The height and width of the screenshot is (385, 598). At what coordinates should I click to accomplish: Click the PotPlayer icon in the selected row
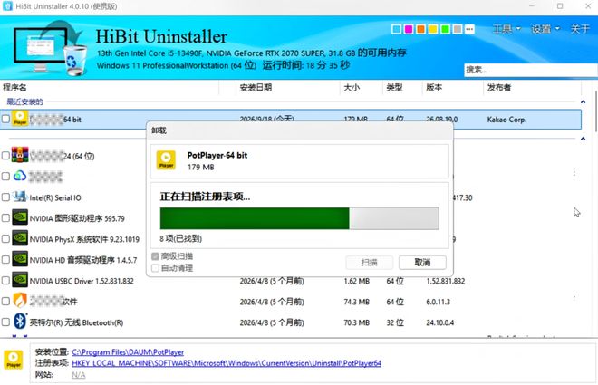(20, 118)
